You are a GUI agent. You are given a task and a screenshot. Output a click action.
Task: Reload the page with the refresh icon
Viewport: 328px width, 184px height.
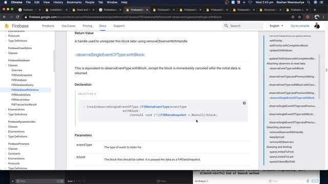tap(17, 17)
